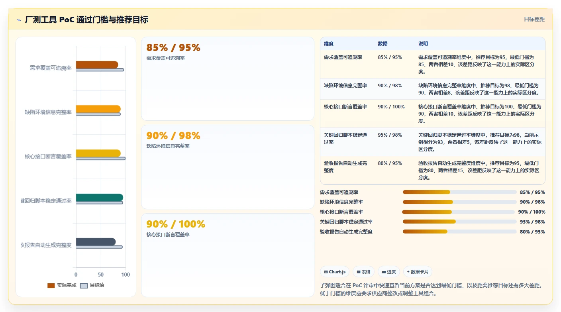Click the teal regression-script pass-rate bar in chart
561x312 pixels.
click(x=100, y=197)
